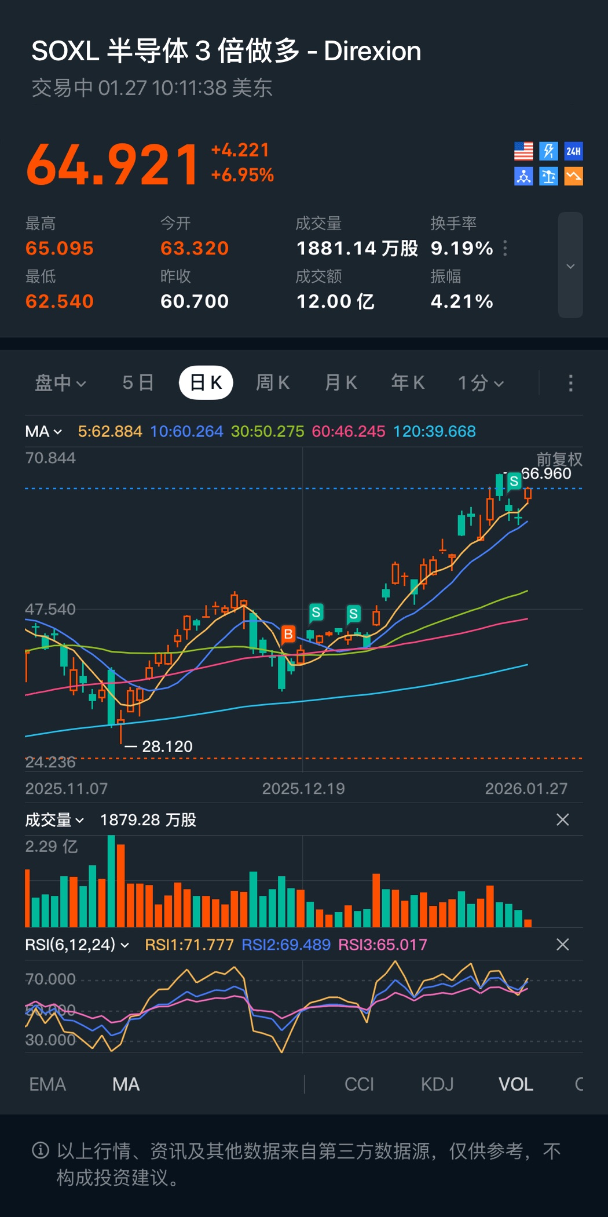Switch to the 周K weekly chart tab
The image size is (608, 1217).
273,383
